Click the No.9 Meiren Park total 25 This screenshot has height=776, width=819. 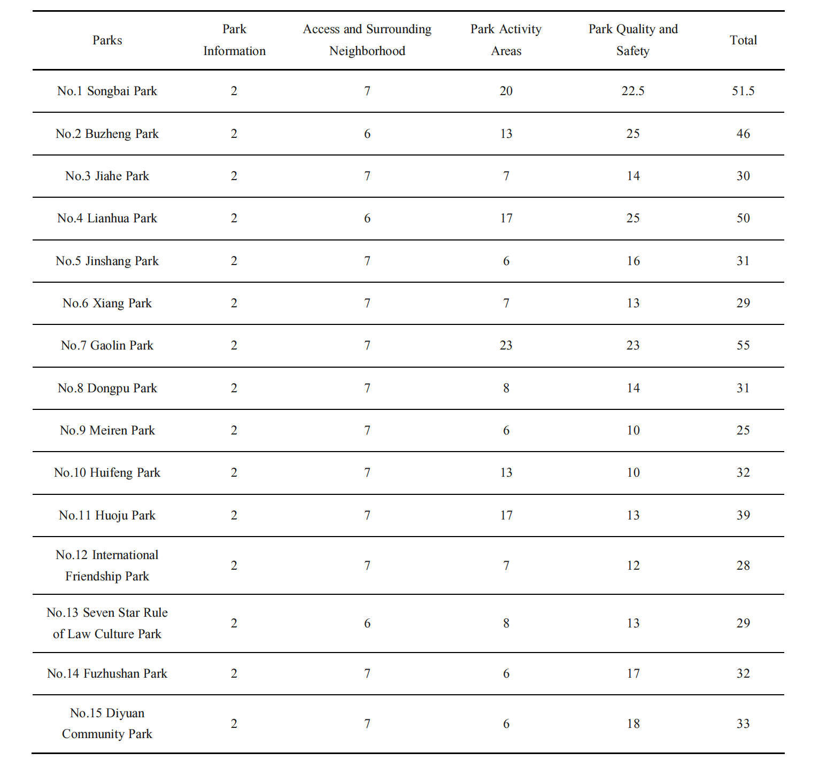tap(743, 430)
